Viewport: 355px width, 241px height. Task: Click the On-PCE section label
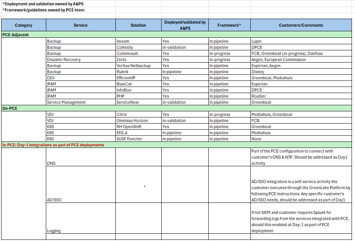point(10,108)
